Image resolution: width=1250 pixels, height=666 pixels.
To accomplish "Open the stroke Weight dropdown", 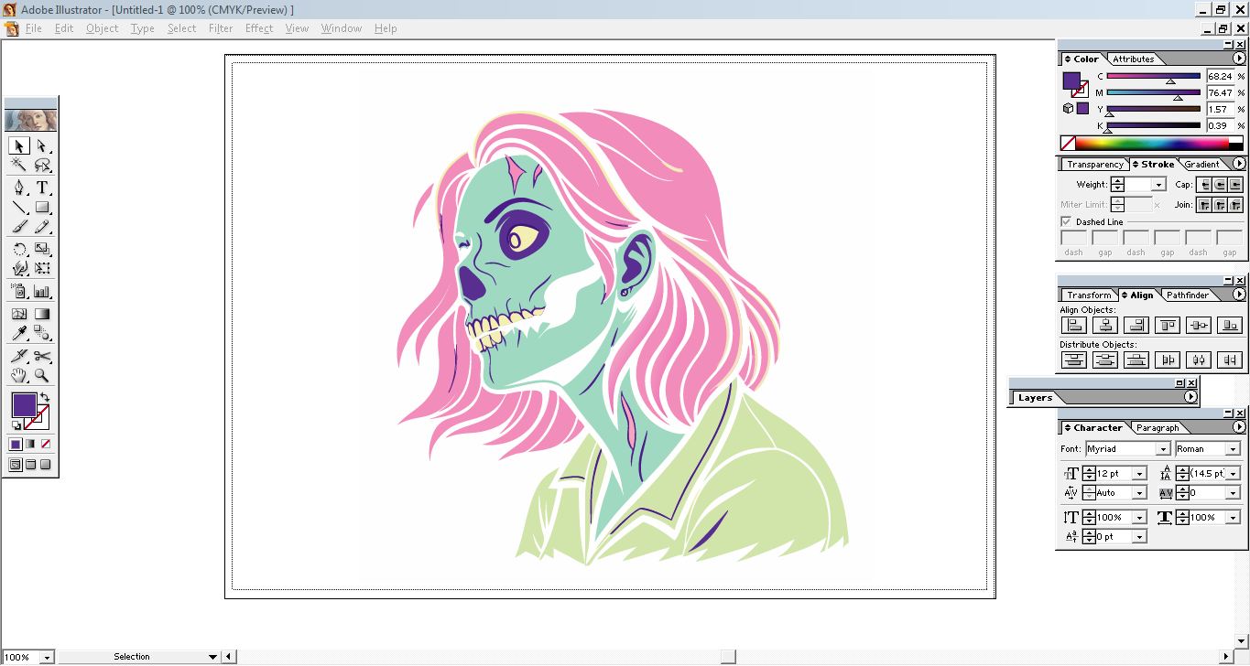I will (1159, 185).
